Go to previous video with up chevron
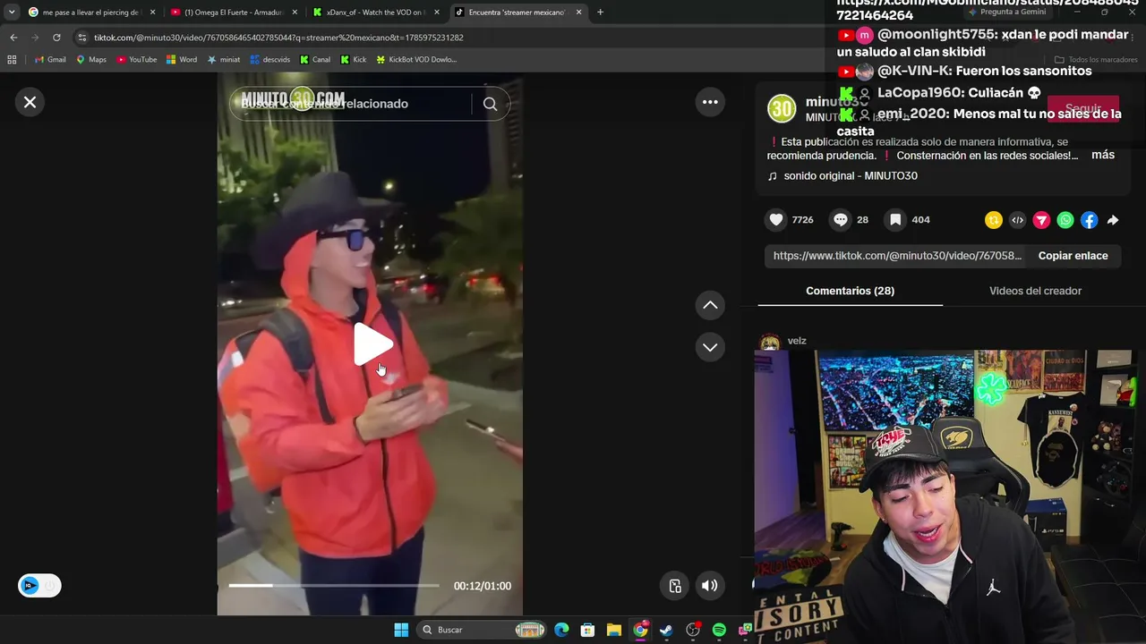Viewport: 1146px width, 644px height. [710, 305]
